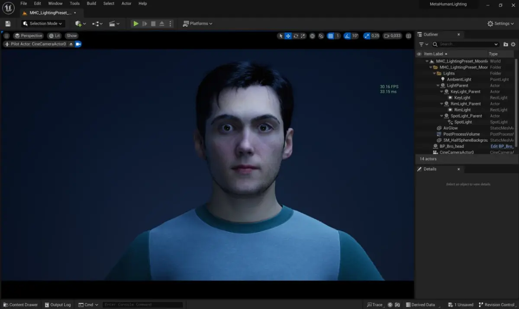Open the Platforms dropdown

[x=198, y=24]
